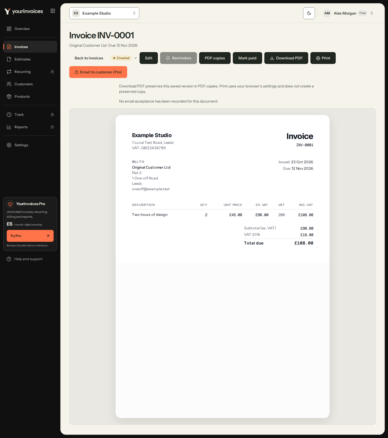The width and height of the screenshot is (388, 438).
Task: Collapse the sidebar panel icon
Action: [x=53, y=11]
